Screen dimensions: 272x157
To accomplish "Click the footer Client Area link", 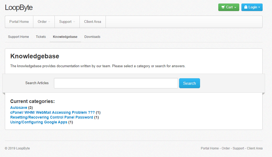I will [x=255, y=148].
